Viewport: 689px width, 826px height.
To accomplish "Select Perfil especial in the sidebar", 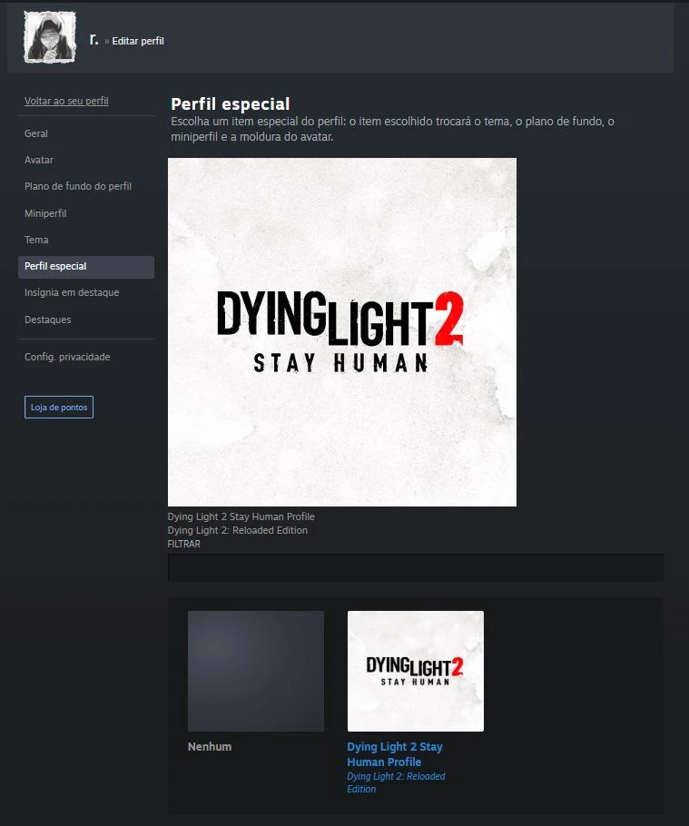I will pos(85,267).
